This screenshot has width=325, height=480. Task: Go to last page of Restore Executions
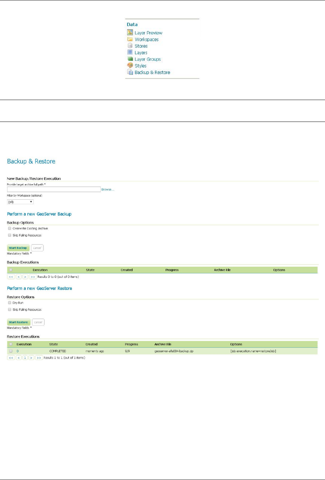coord(39,358)
